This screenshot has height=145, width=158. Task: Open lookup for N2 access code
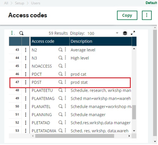point(60,50)
